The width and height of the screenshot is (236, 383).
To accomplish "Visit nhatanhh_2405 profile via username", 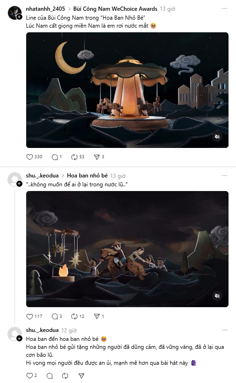I will (x=45, y=9).
